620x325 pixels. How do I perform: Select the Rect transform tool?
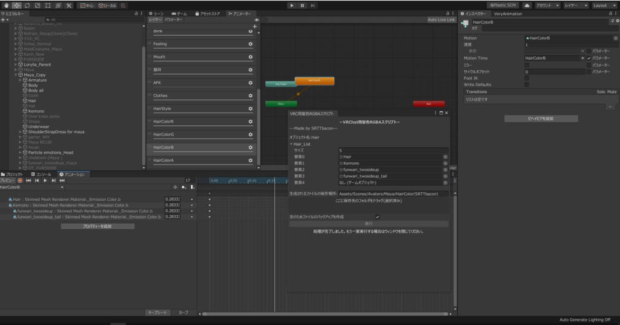point(47,5)
